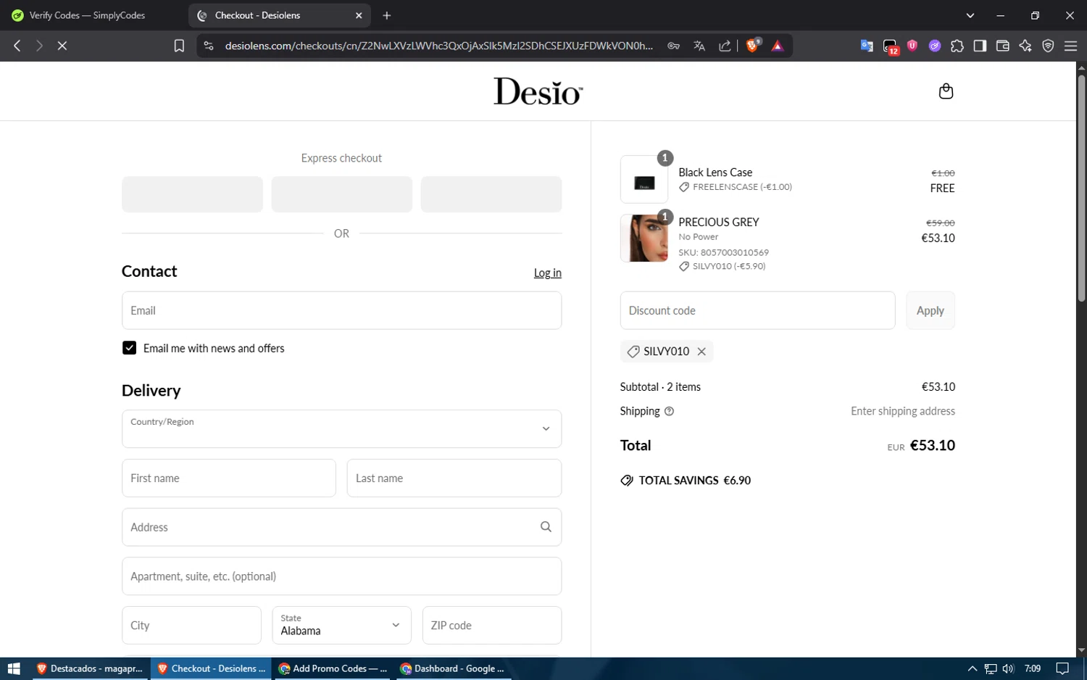1087x680 pixels.
Task: Open a new browser tab
Action: coord(387,15)
